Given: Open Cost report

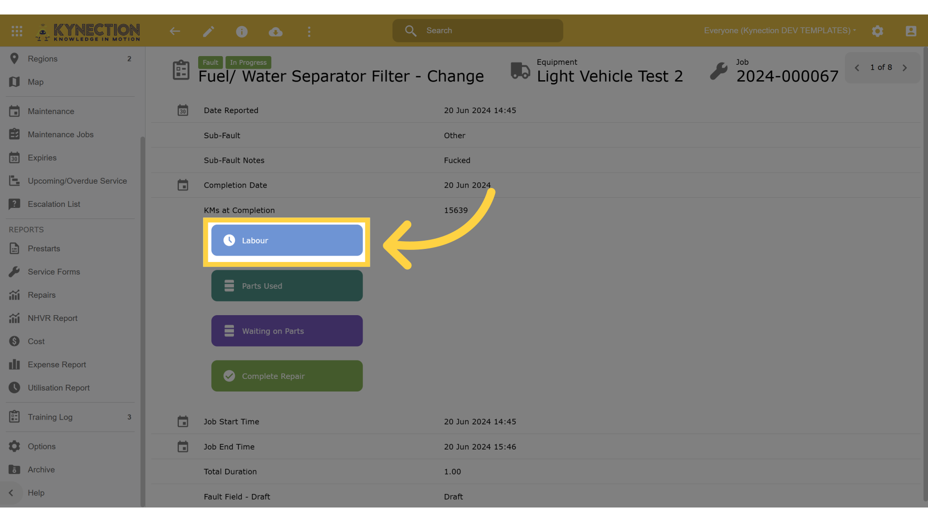Looking at the screenshot, I should (70, 341).
